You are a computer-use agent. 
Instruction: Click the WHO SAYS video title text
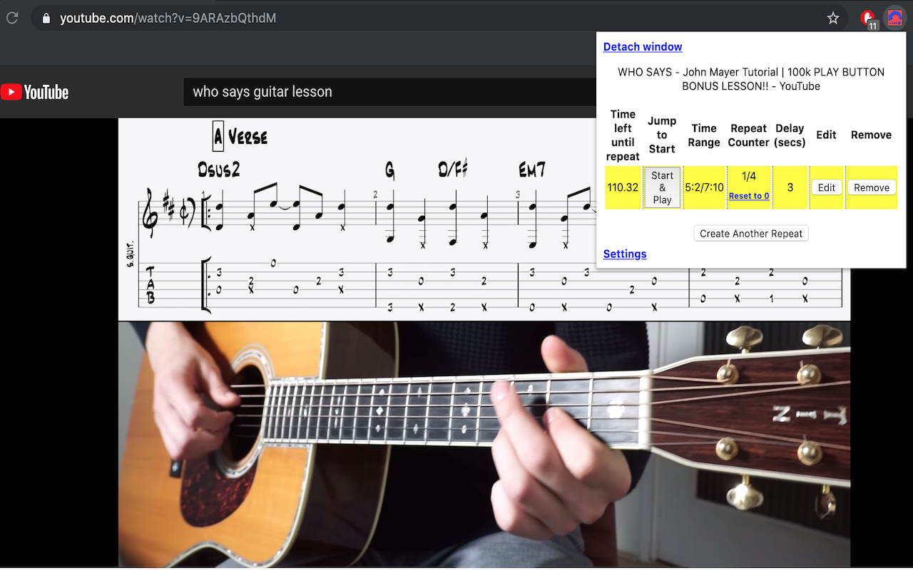(751, 79)
